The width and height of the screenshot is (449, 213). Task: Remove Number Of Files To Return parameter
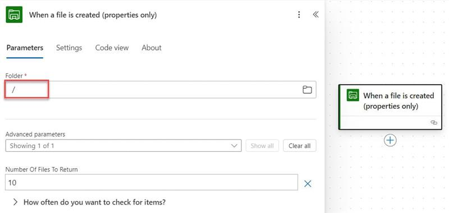(308, 183)
